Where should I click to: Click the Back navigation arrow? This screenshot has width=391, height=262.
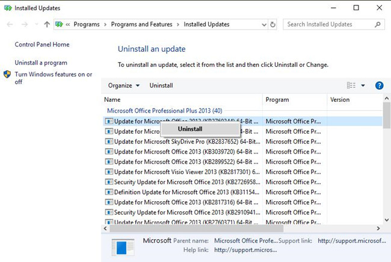pyautogui.click(x=10, y=25)
